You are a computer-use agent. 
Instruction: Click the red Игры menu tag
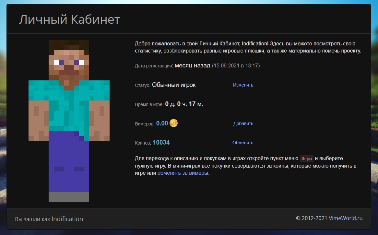pyautogui.click(x=307, y=159)
